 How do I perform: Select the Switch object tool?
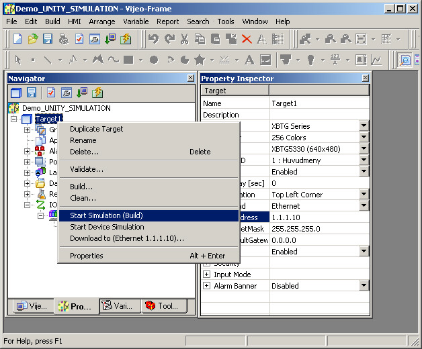[x=286, y=60]
